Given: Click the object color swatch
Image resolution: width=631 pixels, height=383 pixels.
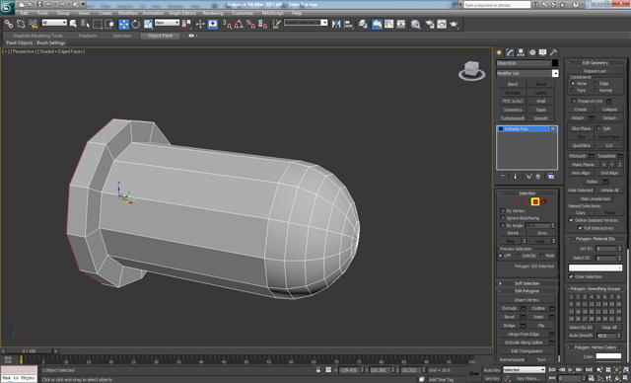Looking at the screenshot, I should click(555, 63).
